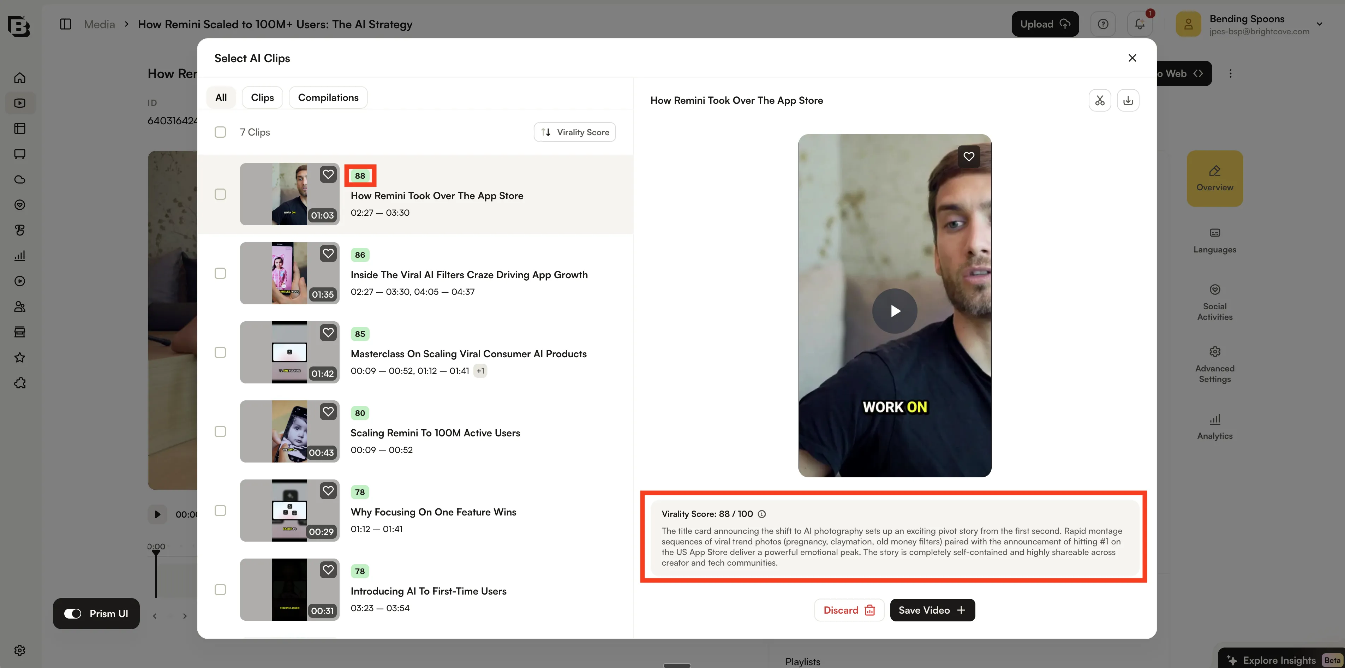Favorite the Scaling Remini To 100M clip
Image resolution: width=1345 pixels, height=668 pixels.
click(x=328, y=412)
